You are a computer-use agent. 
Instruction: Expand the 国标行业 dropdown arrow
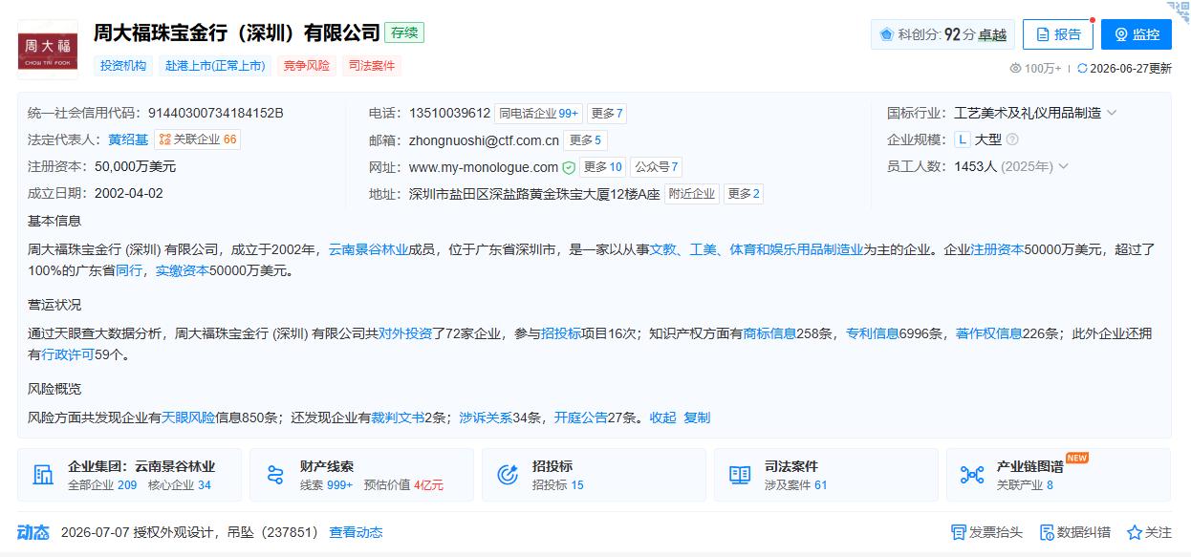(x=1112, y=113)
